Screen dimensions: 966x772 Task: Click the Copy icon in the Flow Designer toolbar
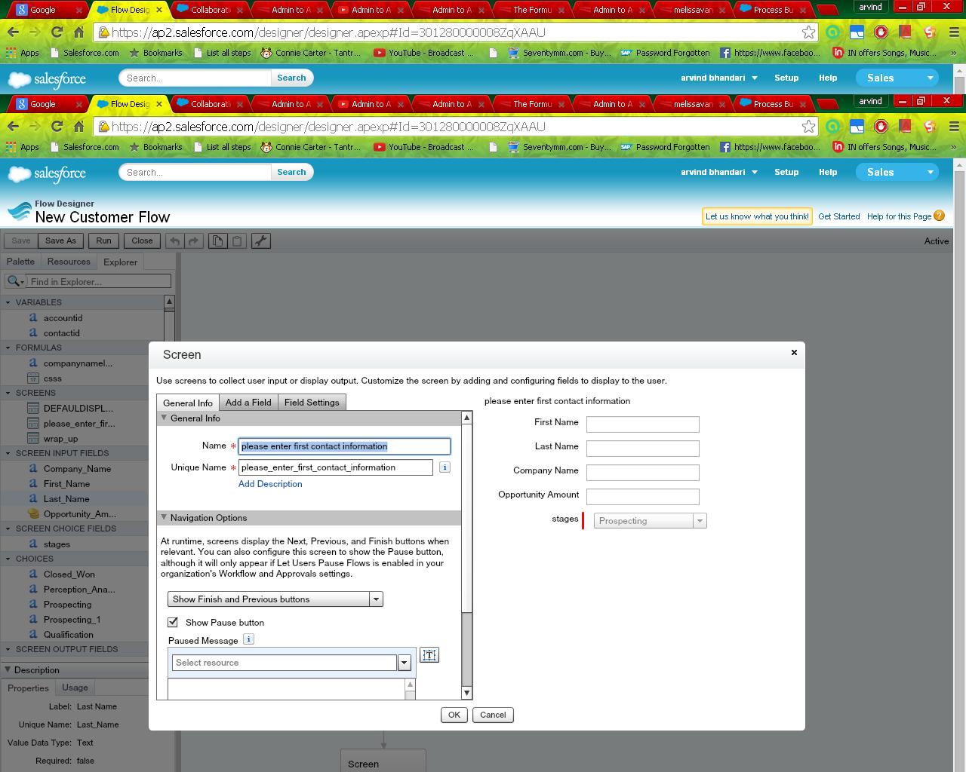click(x=217, y=241)
